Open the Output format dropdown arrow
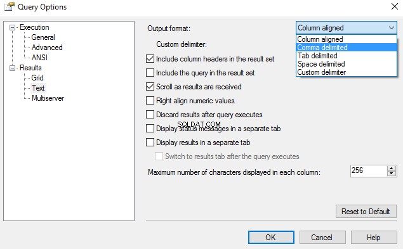This screenshot has height=249, width=403. (392, 28)
